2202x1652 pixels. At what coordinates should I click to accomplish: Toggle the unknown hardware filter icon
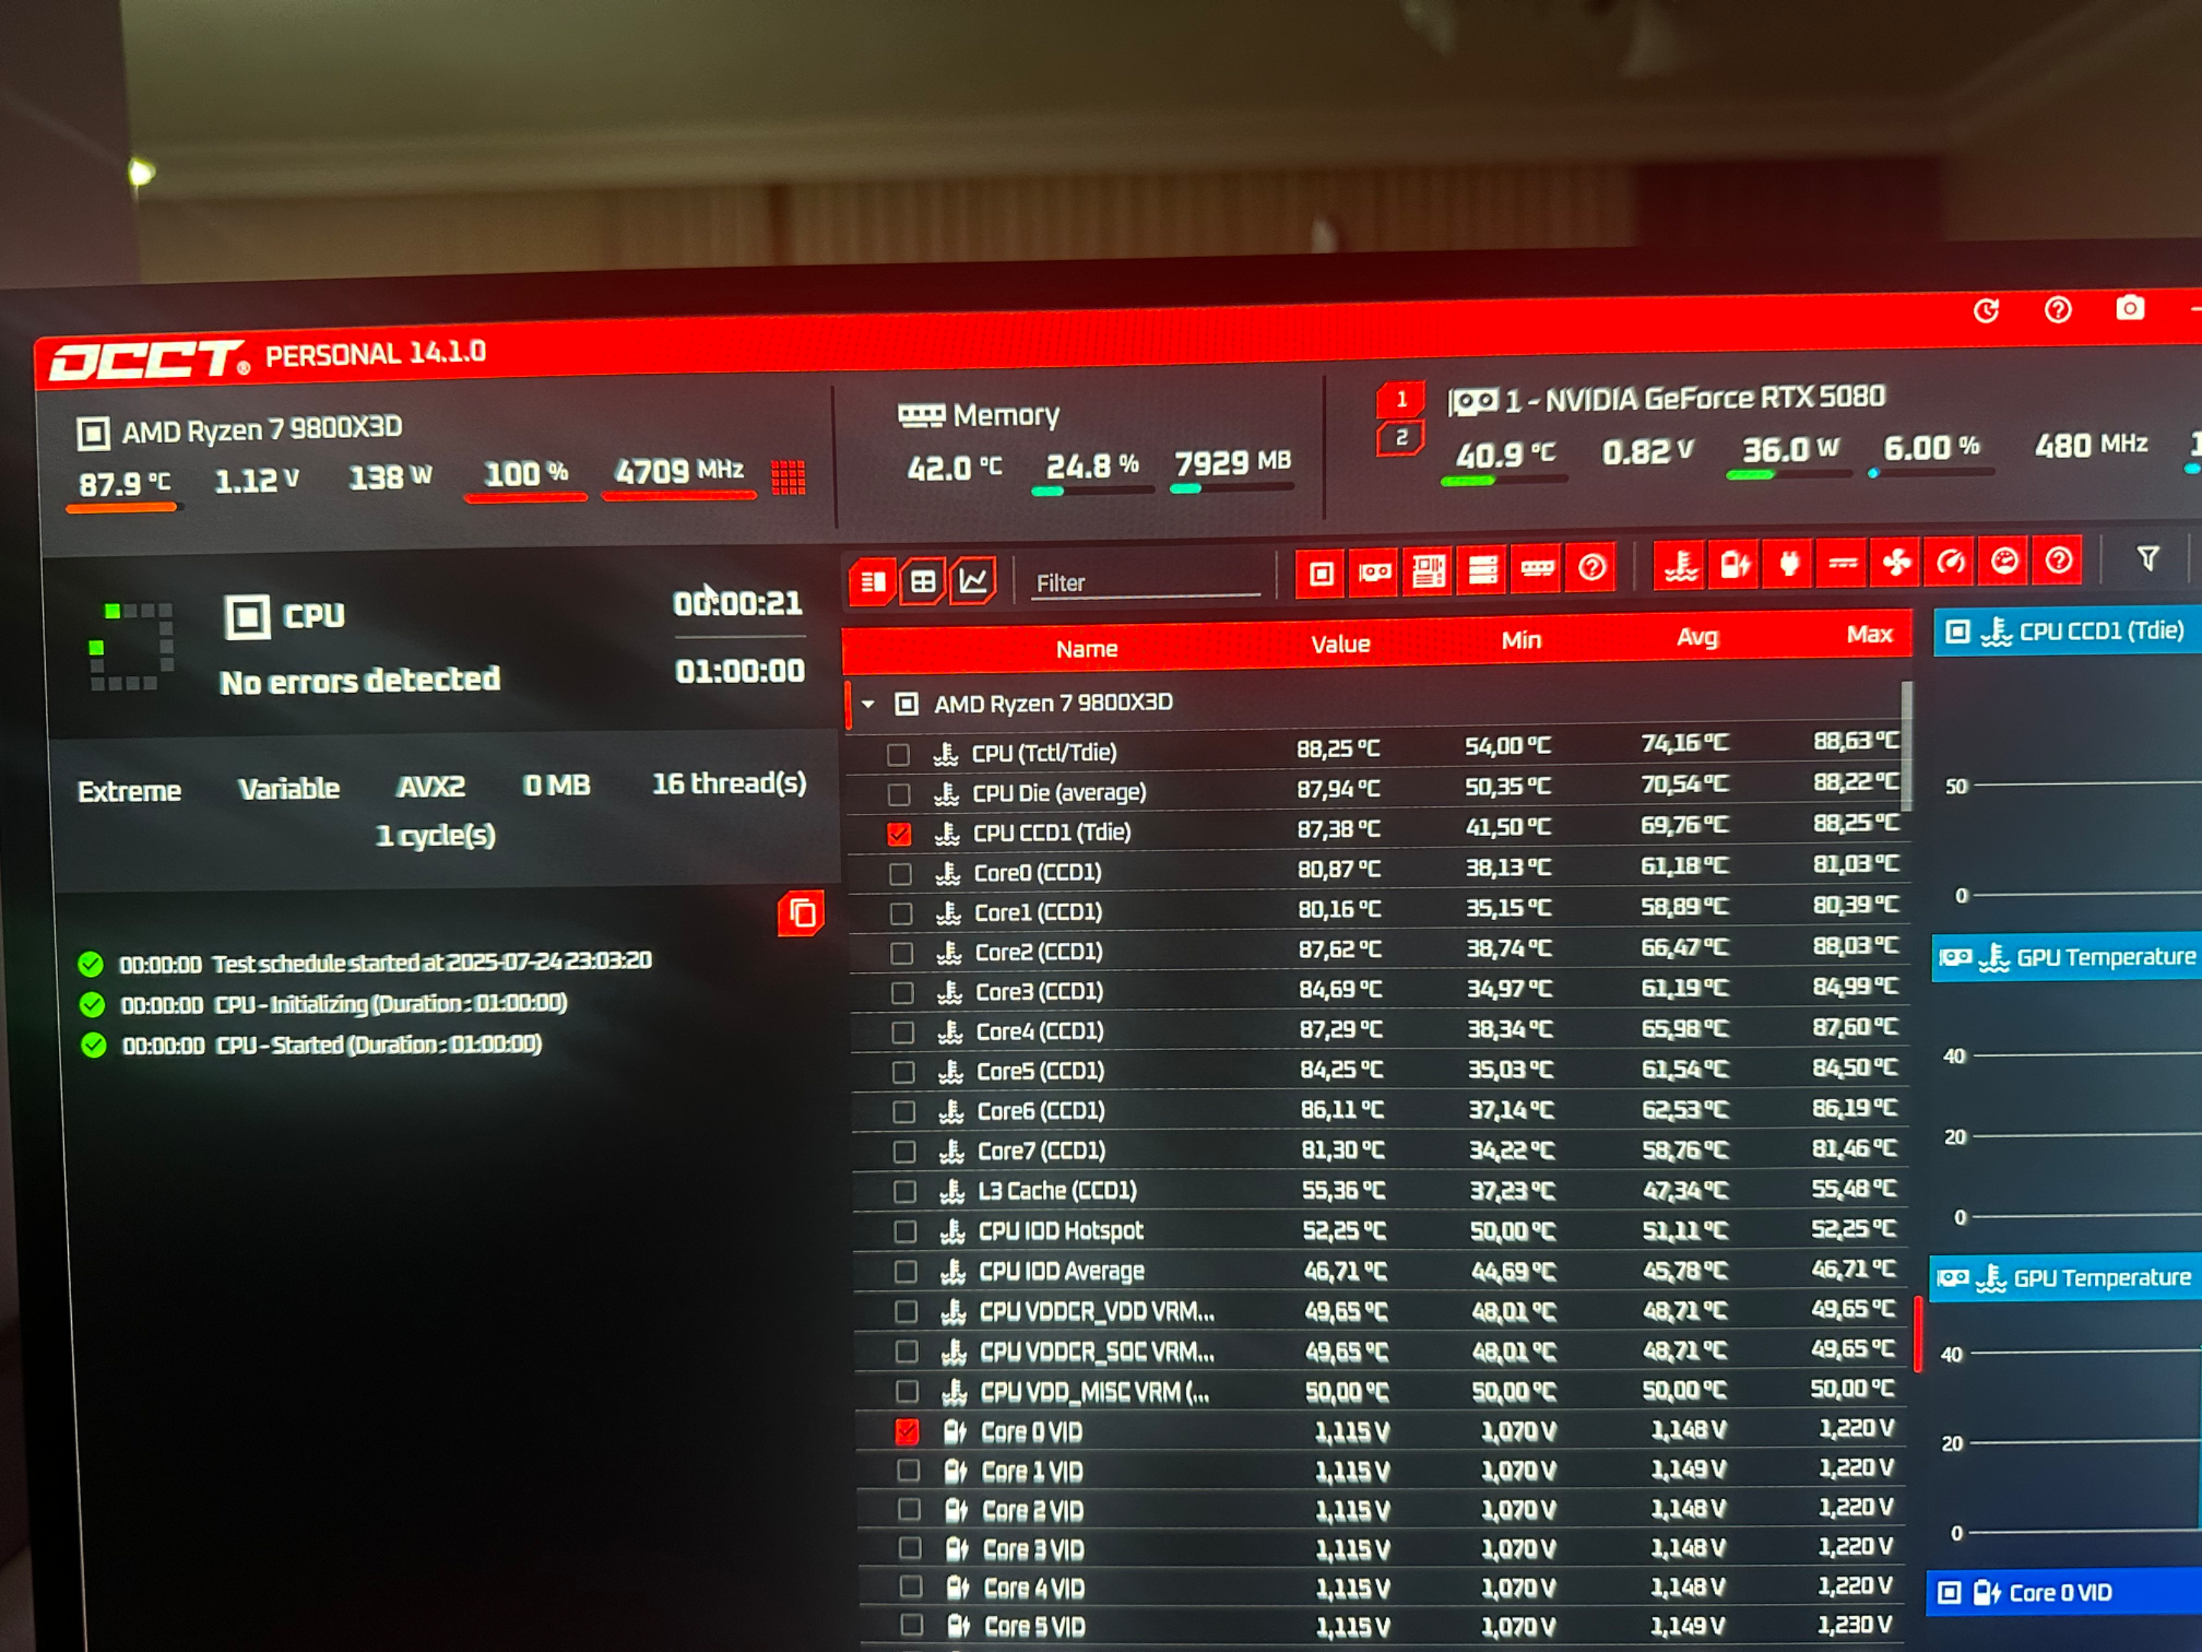click(1591, 567)
